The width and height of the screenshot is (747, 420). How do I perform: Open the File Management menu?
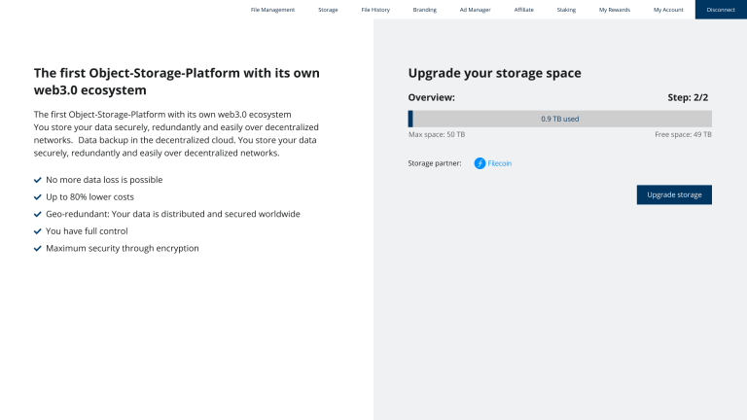[x=272, y=10]
